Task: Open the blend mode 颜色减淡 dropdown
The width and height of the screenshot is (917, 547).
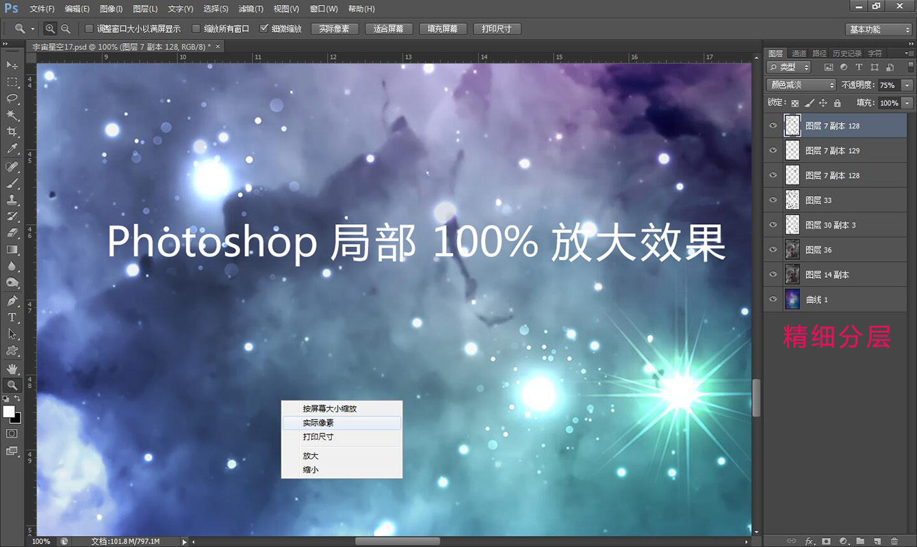Action: (801, 85)
